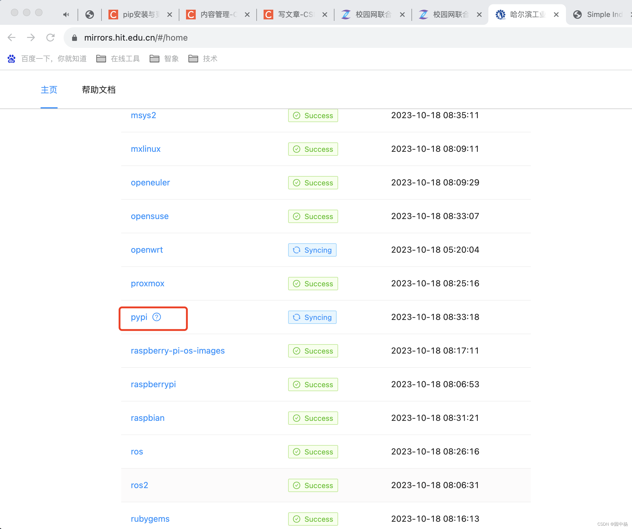Open the msys2 mirror link
Image resolution: width=632 pixels, height=529 pixels.
[143, 115]
